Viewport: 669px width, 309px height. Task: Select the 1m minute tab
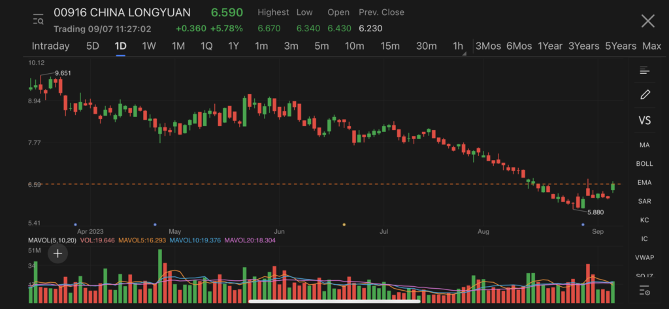[x=261, y=46]
